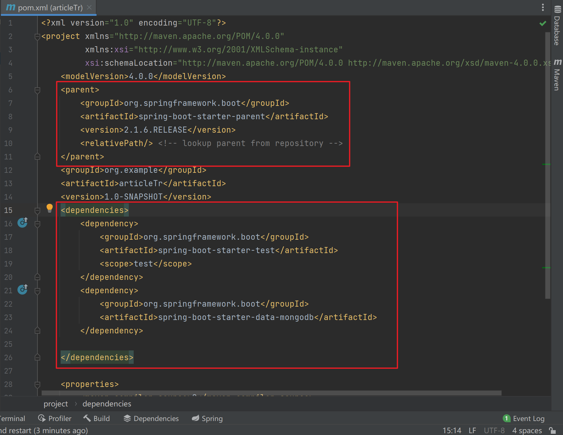563x435 pixels.
Task: Toggle the read-only lock icon in status bar
Action: point(552,430)
